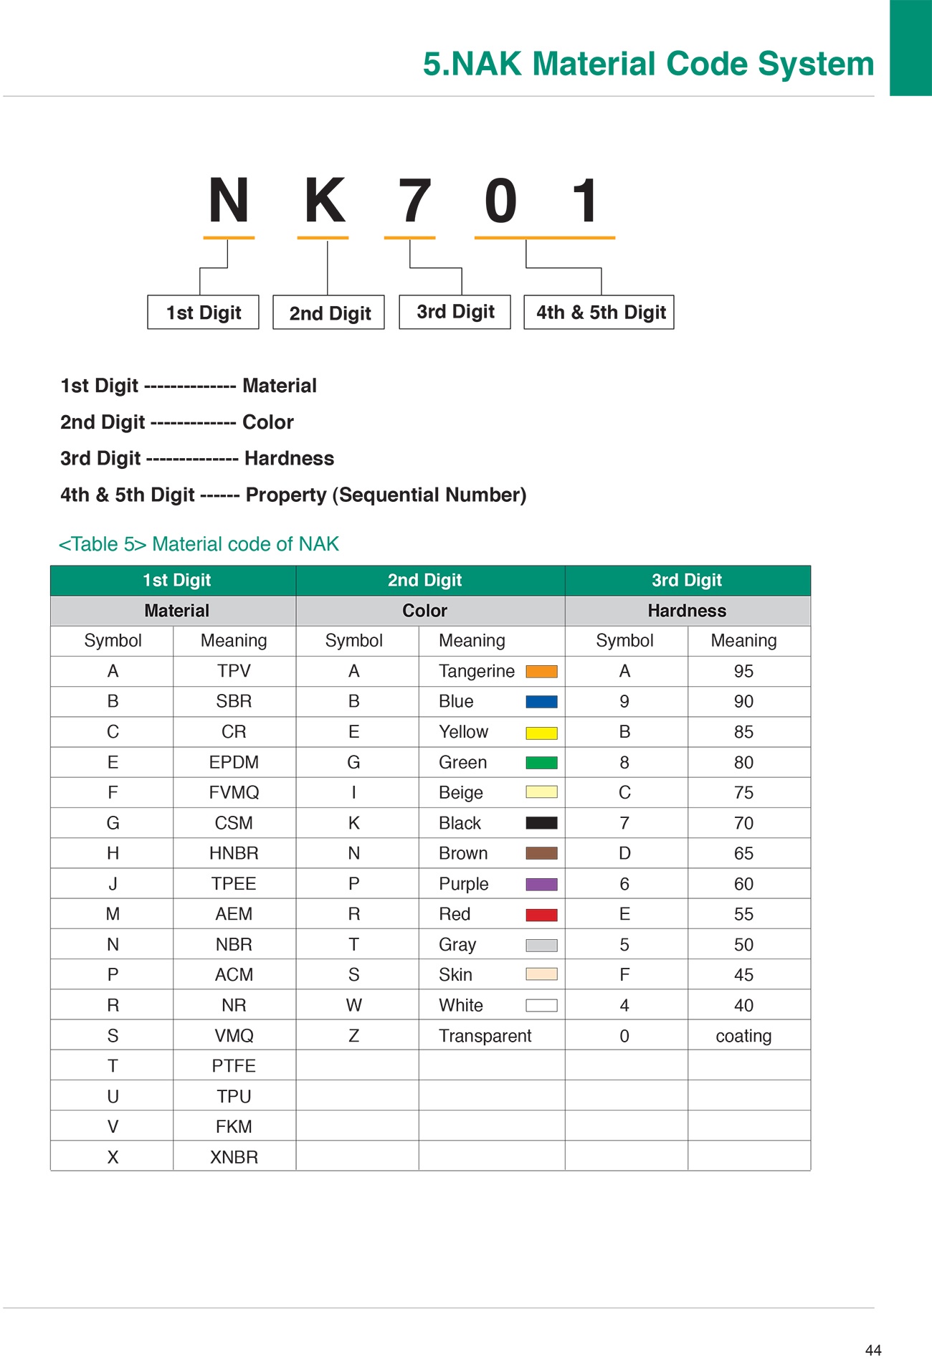Click the '3rd Digit ---- Hardness' legend line
This screenshot has width=932, height=1365.
[x=197, y=459]
